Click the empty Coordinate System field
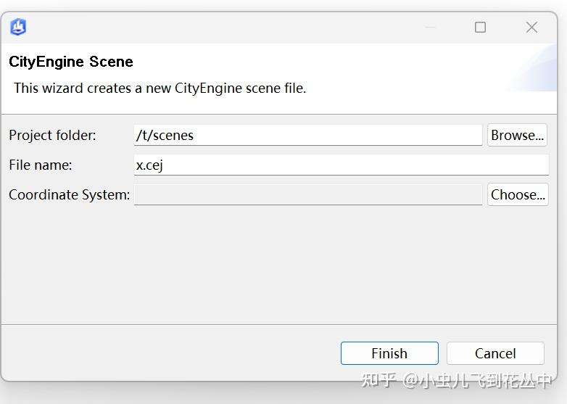 click(x=307, y=194)
